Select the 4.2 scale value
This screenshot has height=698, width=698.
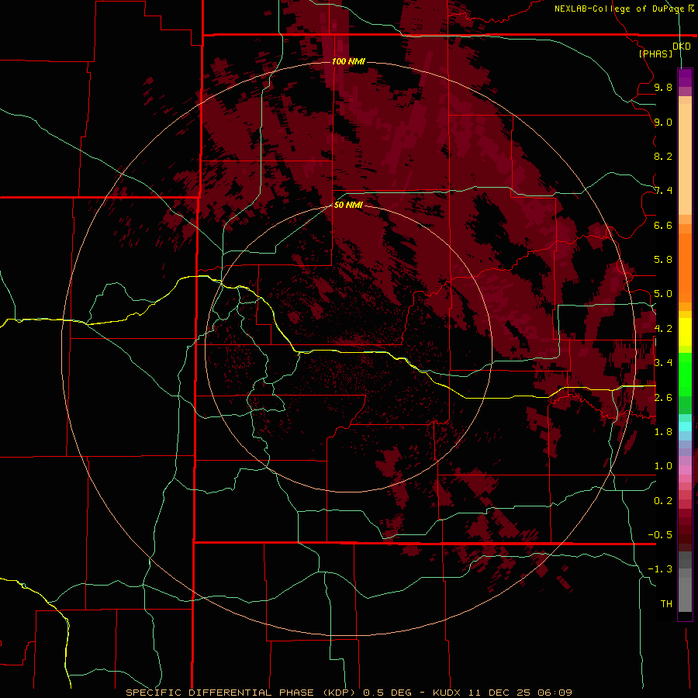663,329
